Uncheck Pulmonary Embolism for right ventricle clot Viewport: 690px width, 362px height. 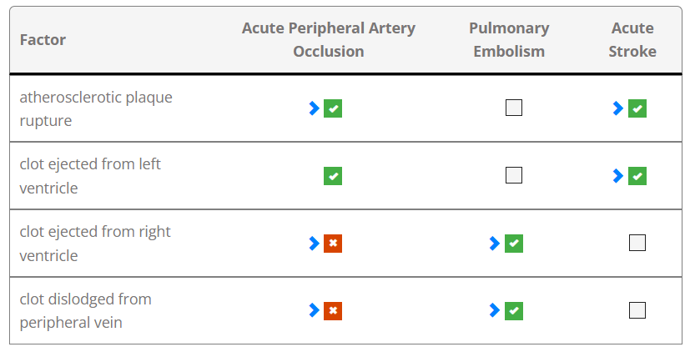pyautogui.click(x=514, y=244)
